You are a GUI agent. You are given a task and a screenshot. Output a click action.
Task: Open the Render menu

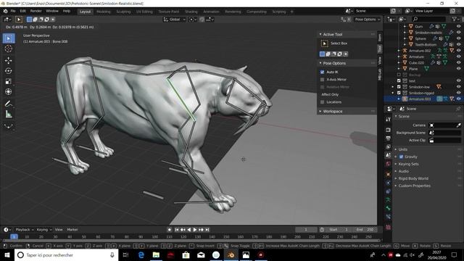click(x=36, y=12)
